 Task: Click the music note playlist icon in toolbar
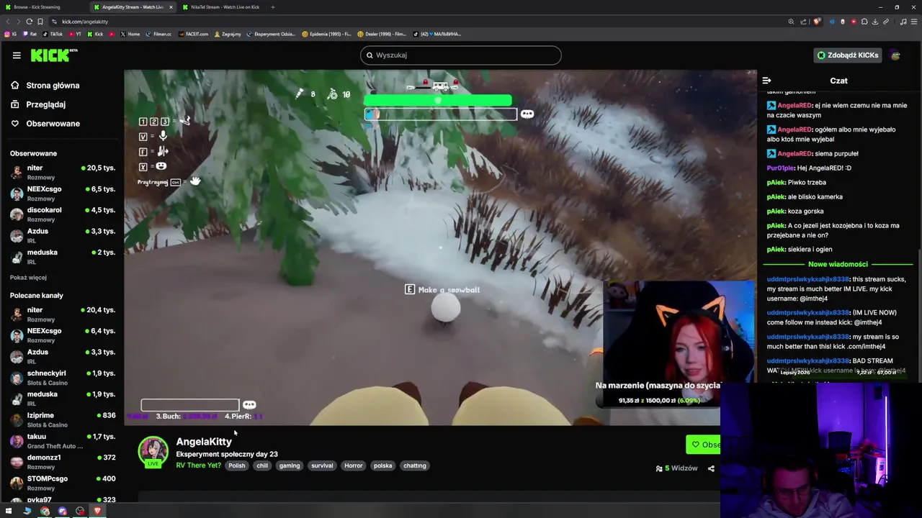point(903,22)
